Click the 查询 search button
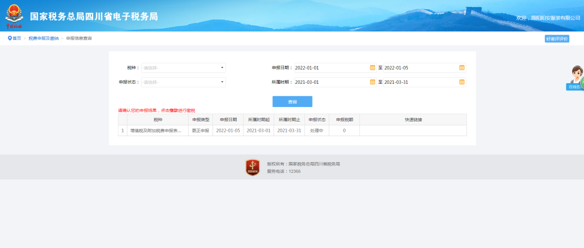This screenshot has width=584, height=248. click(293, 102)
